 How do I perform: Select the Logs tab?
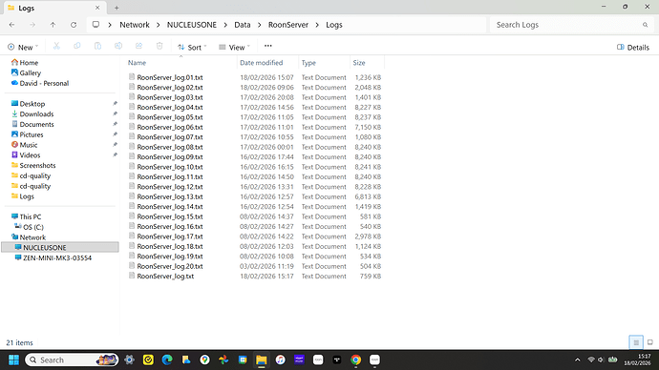54,8
